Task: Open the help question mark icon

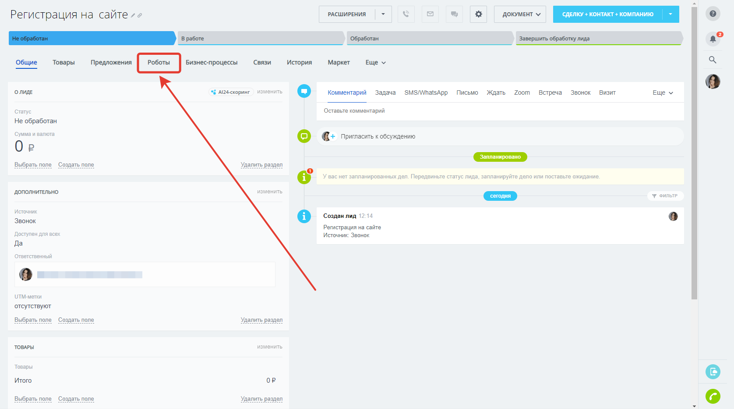Action: coord(713,14)
